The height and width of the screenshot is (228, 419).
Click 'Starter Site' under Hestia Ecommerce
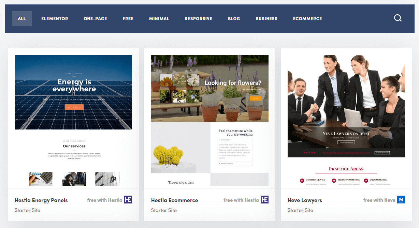164,210
